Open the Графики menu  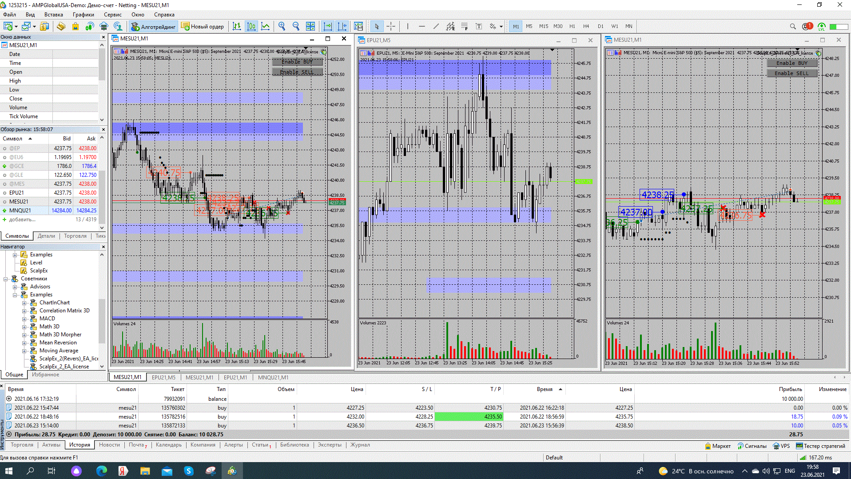coord(84,15)
